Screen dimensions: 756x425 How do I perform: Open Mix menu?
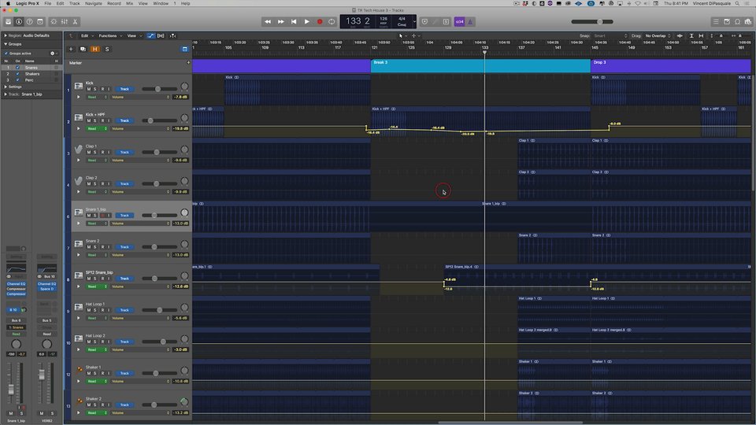[x=129, y=3]
